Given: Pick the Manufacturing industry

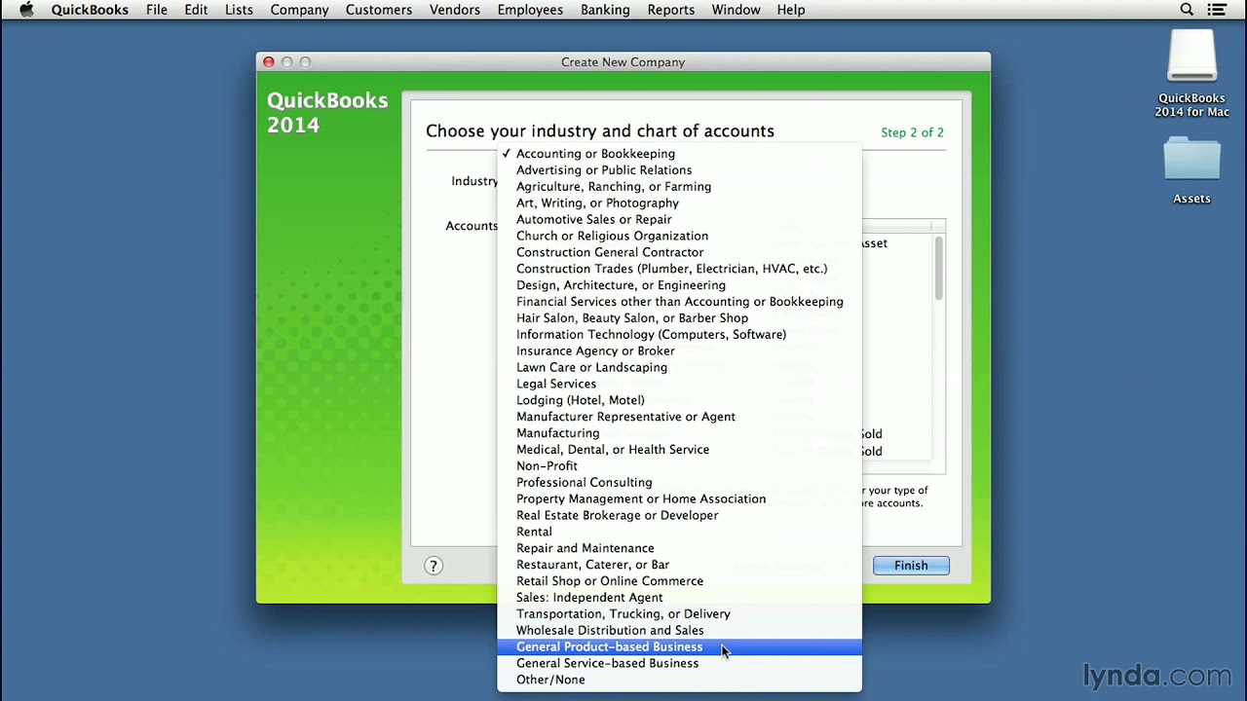Looking at the screenshot, I should [679, 433].
